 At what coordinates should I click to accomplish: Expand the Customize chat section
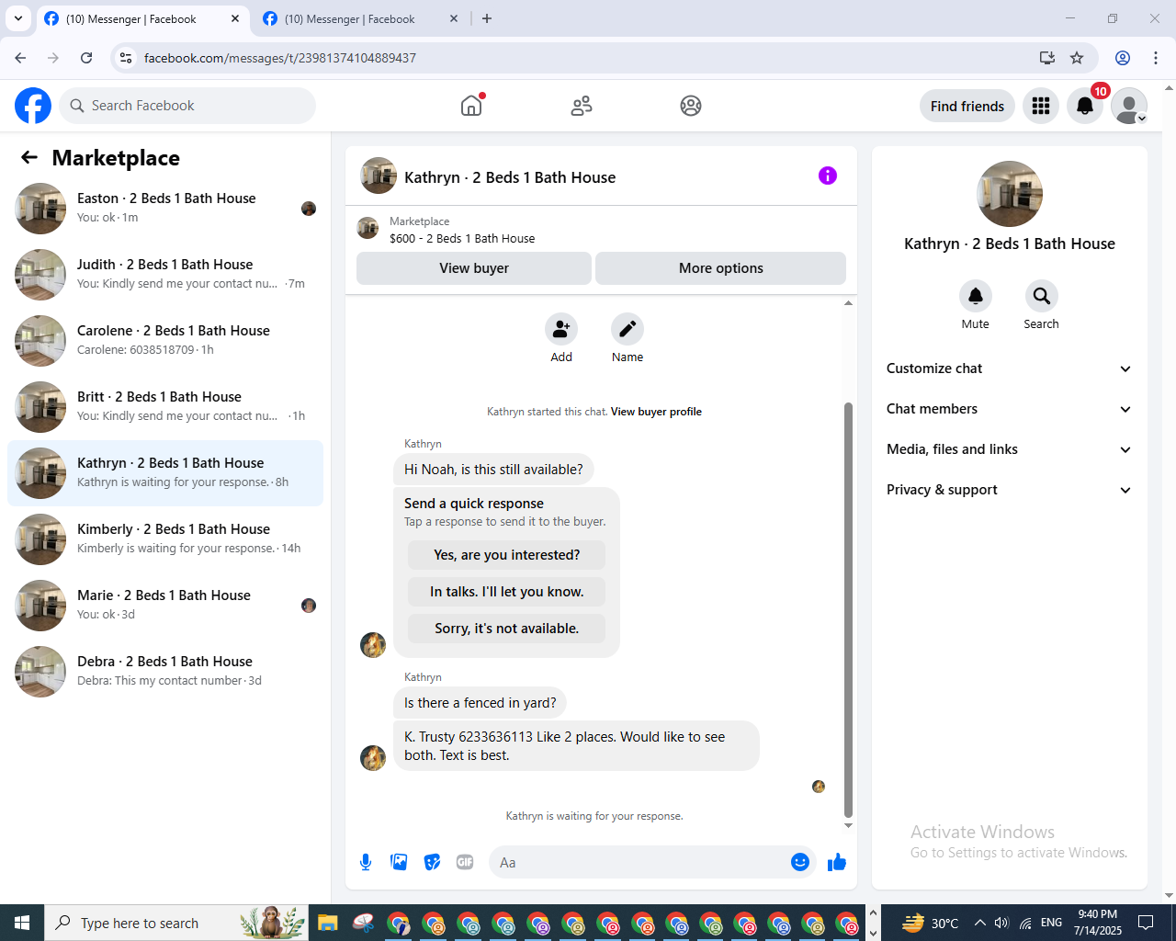click(1009, 368)
